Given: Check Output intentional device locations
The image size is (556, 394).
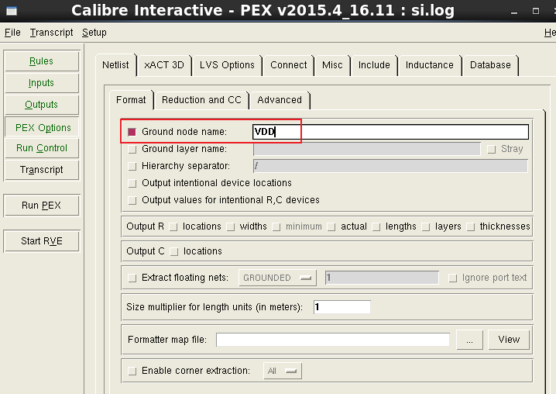Looking at the screenshot, I should (x=132, y=183).
